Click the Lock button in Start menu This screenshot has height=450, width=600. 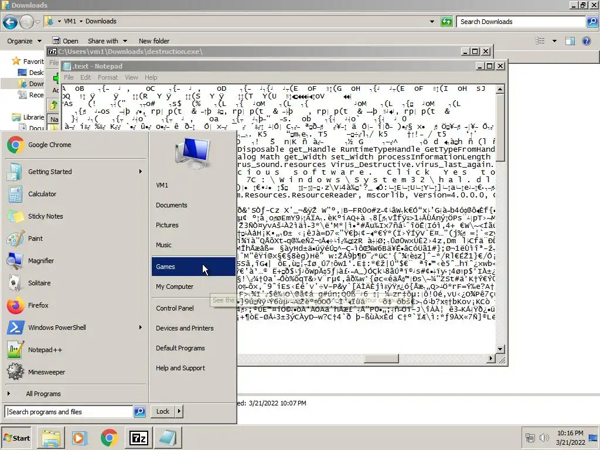163,411
